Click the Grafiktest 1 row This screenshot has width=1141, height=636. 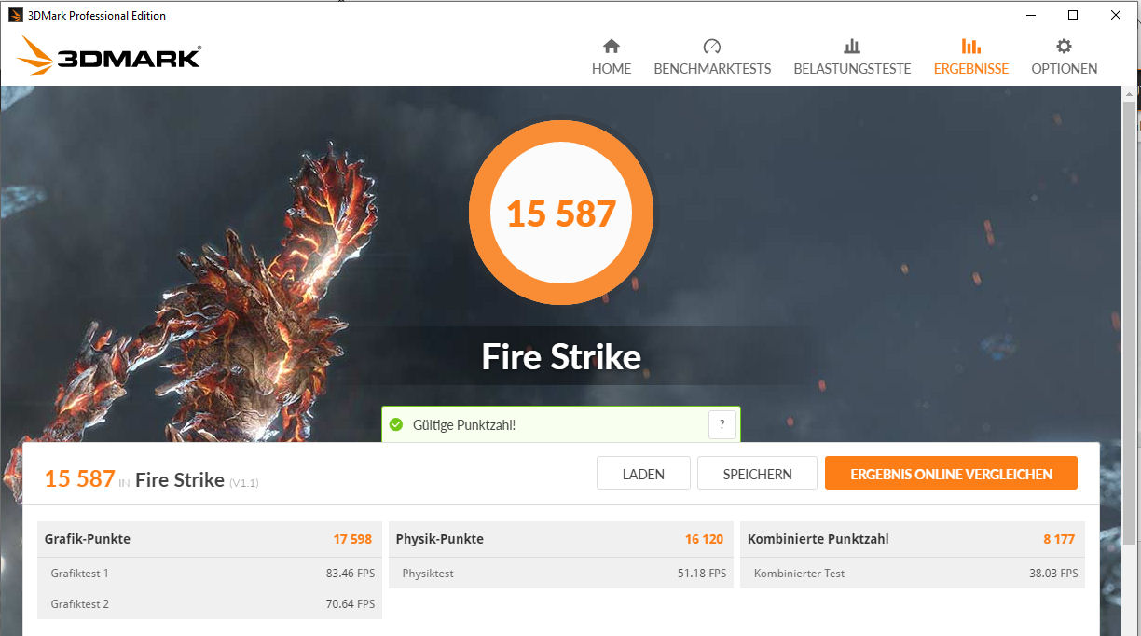[210, 574]
